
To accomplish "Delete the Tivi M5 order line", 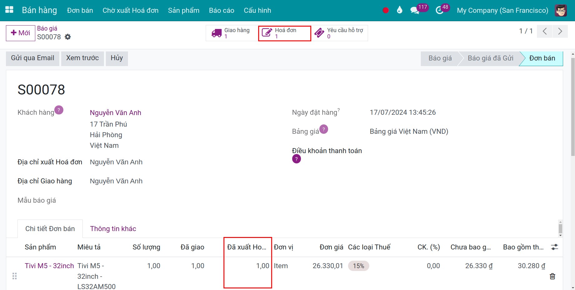I will 553,276.
